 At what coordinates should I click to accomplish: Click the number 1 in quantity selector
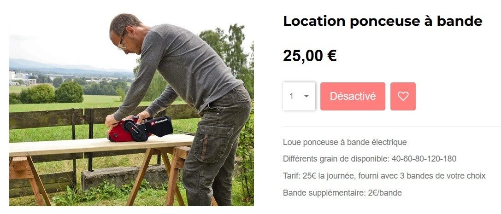point(291,96)
